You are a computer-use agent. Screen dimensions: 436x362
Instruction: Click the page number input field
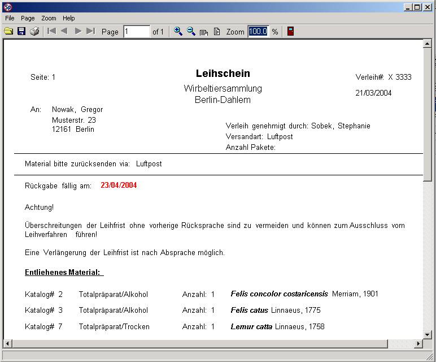(137, 32)
